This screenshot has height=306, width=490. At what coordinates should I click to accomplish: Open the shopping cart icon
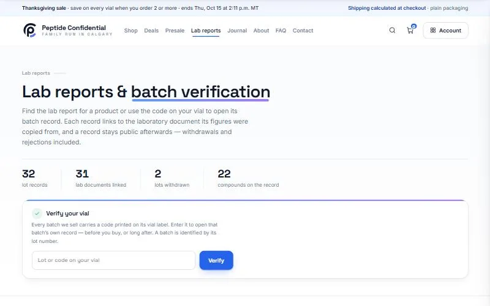[410, 30]
